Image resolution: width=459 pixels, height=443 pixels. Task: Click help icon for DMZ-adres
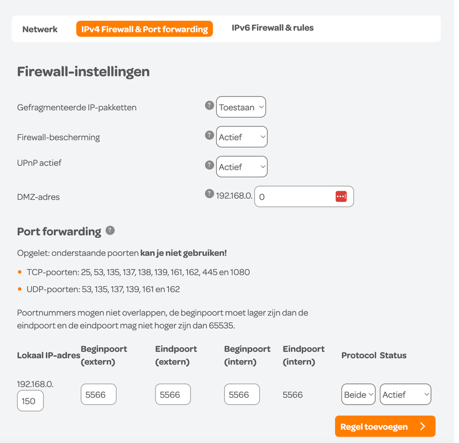(209, 194)
